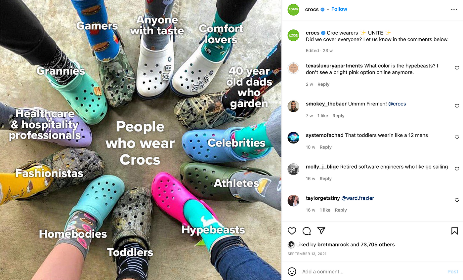Like the texasluxuryapartments comment
This screenshot has height=280, width=463.
coord(457,68)
